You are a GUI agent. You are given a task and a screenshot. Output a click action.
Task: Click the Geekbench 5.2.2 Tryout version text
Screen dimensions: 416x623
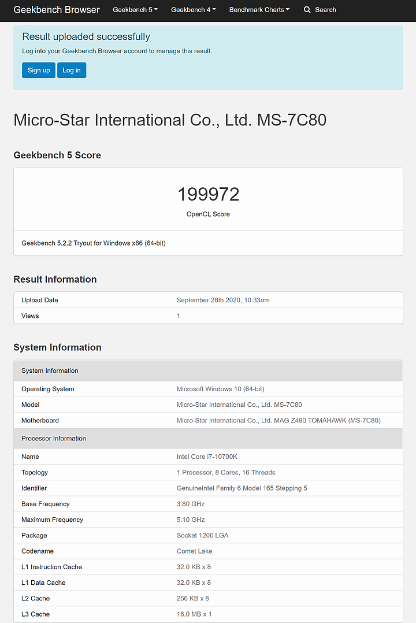tap(94, 243)
